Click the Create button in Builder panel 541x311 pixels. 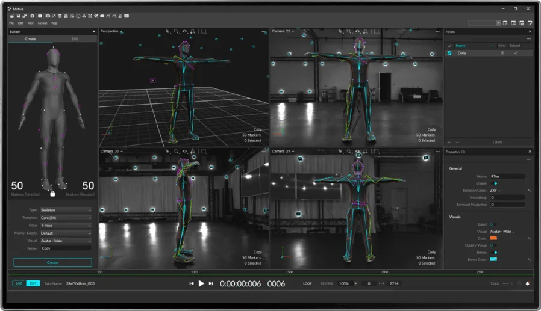tap(52, 263)
